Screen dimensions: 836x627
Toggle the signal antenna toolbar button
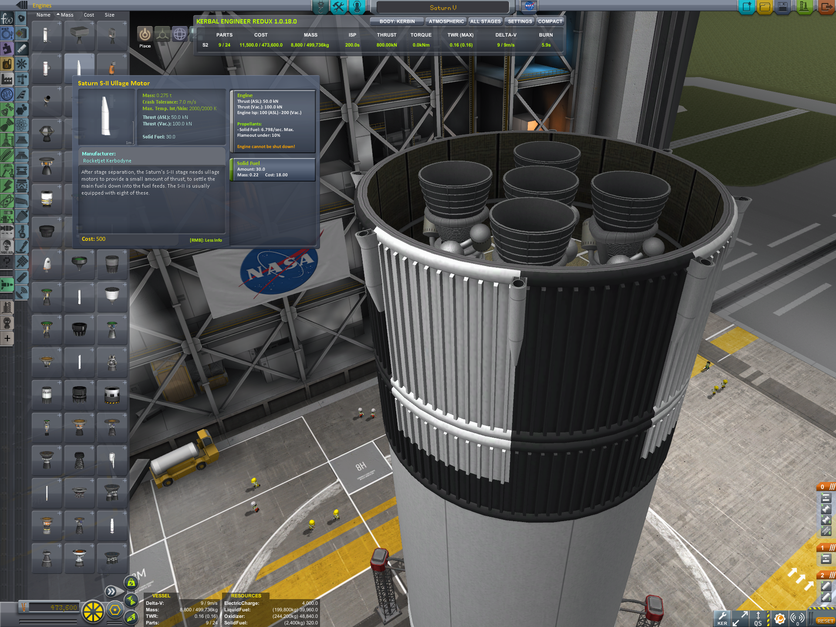tap(798, 618)
